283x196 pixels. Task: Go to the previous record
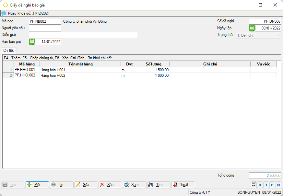click(x=266, y=185)
